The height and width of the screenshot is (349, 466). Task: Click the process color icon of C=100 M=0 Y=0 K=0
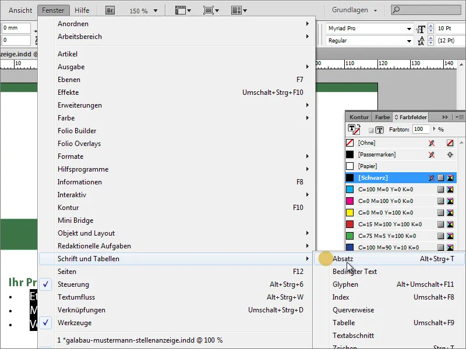point(440,190)
